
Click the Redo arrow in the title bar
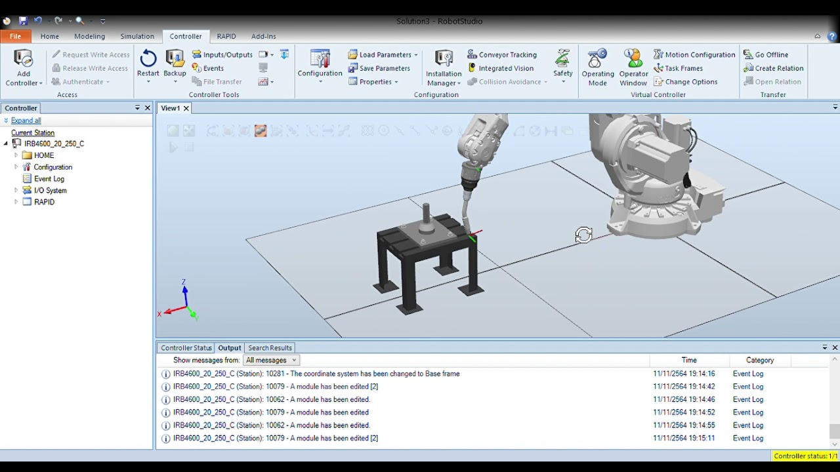(58, 21)
